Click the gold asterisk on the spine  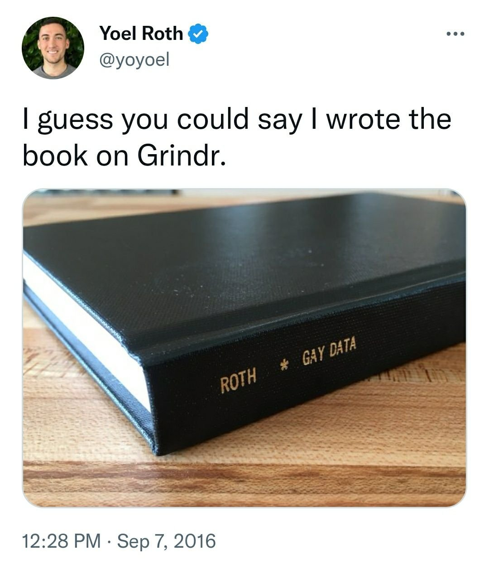pos(284,365)
